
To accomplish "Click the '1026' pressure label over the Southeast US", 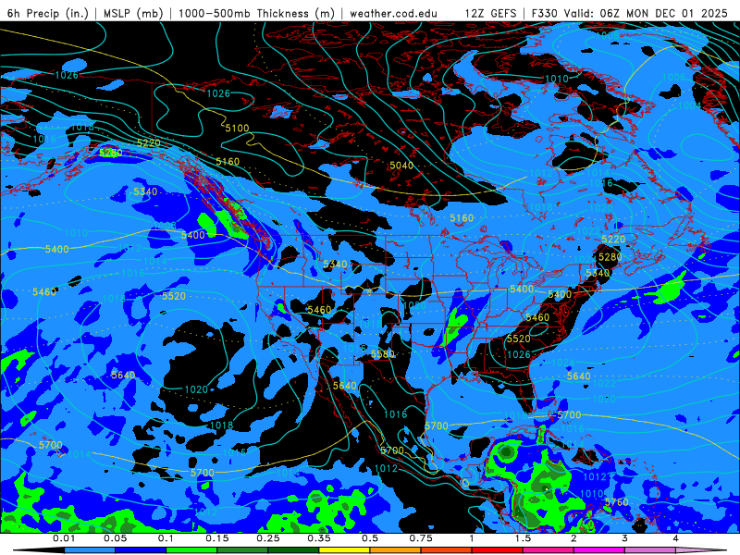I will 519,354.
